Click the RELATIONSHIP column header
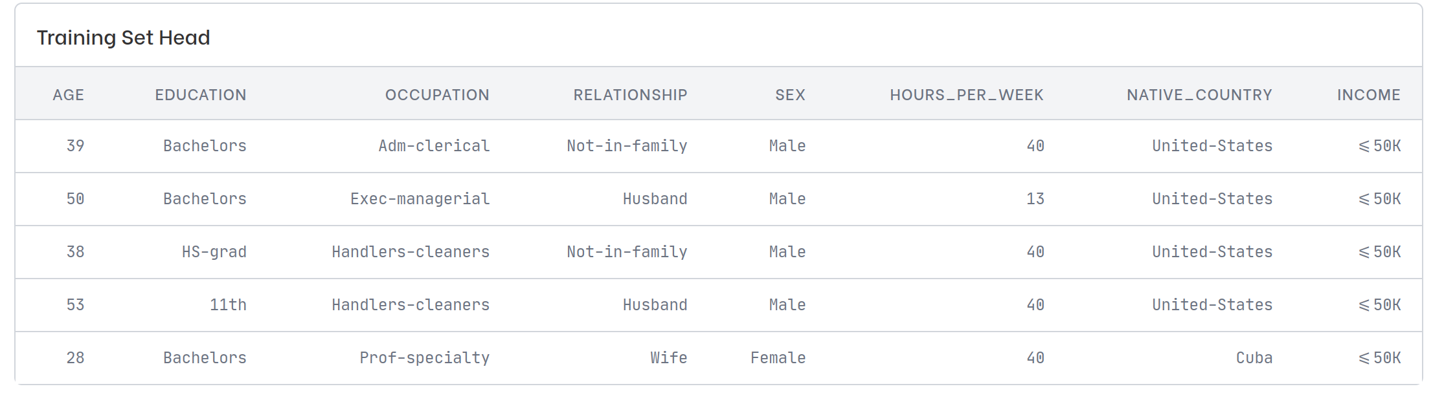Viewport: 1444px width, 402px height. pos(630,95)
